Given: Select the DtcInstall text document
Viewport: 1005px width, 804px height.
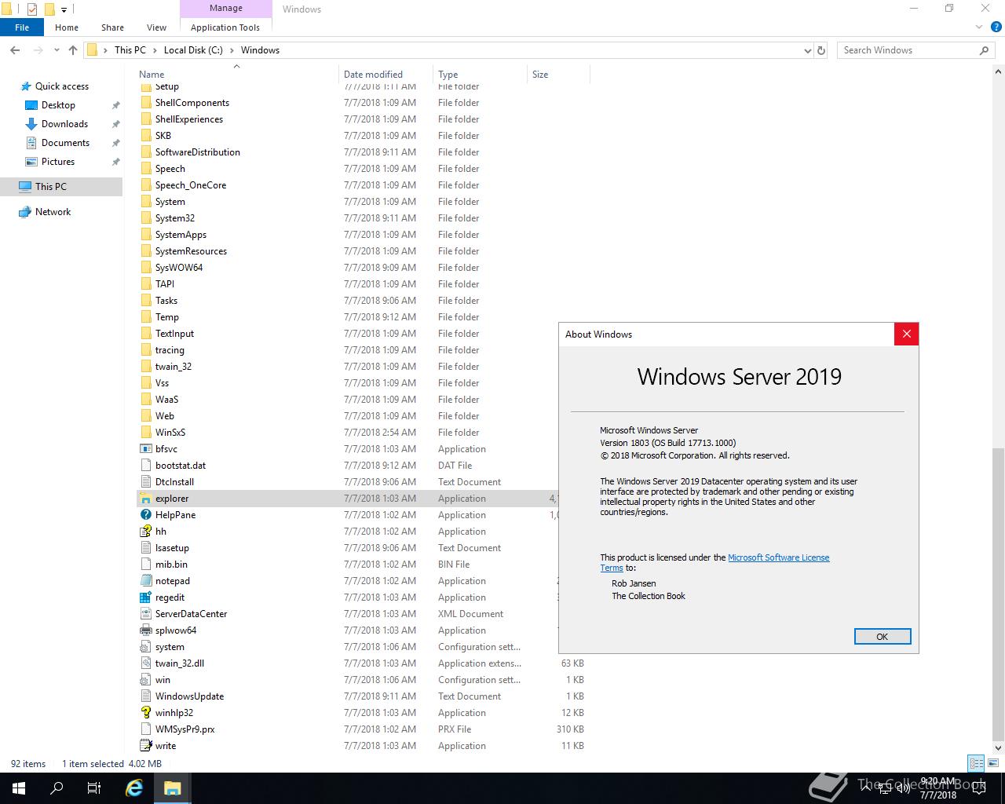Looking at the screenshot, I should pos(174,482).
